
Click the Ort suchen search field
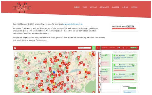(x=84, y=48)
